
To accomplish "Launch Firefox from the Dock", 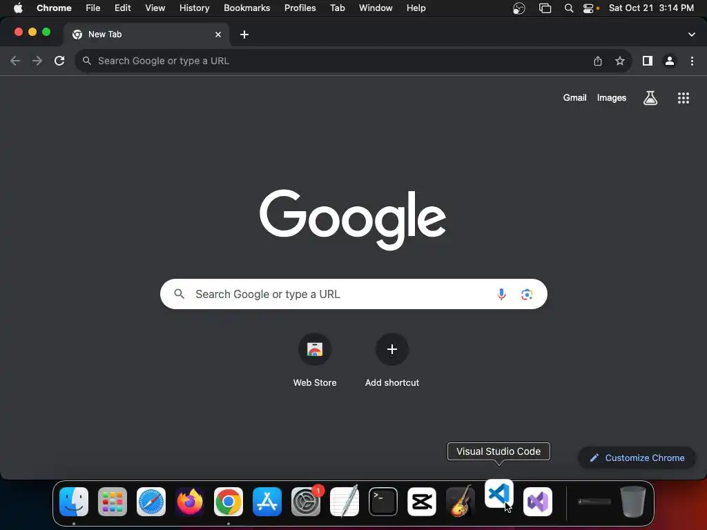I will click(x=190, y=502).
